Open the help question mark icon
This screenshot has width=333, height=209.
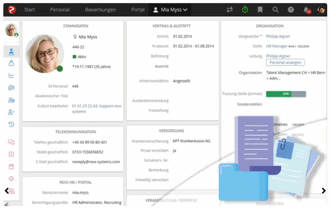[291, 10]
